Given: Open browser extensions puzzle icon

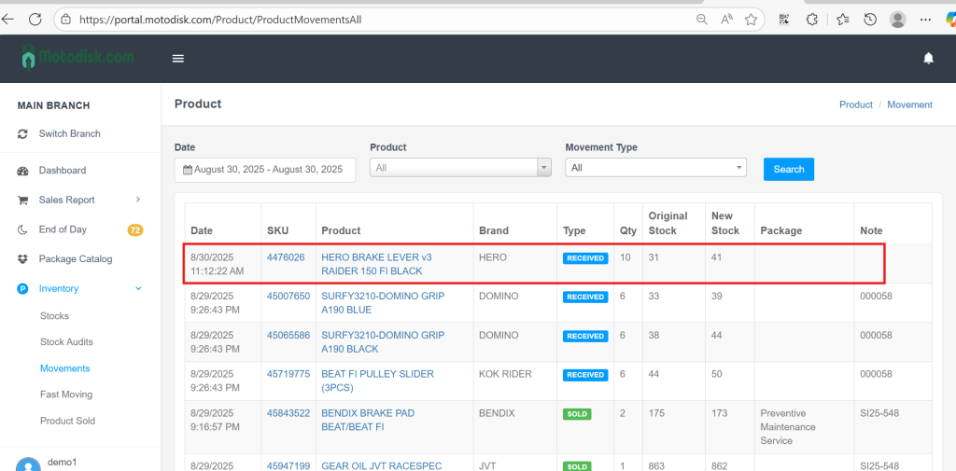Looking at the screenshot, I should pos(812,19).
